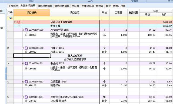Image resolution: width=173 pixels, height=104 pixels.
Task: Click the purple 清 icon for 031003001561
Action: [26, 63]
